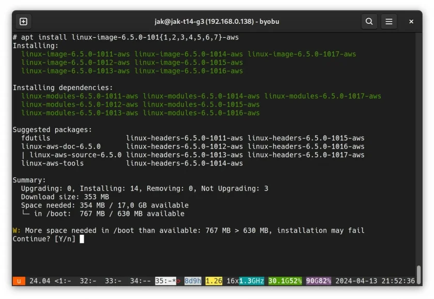Open the hamburger main menu
434x299 pixels.
(389, 21)
